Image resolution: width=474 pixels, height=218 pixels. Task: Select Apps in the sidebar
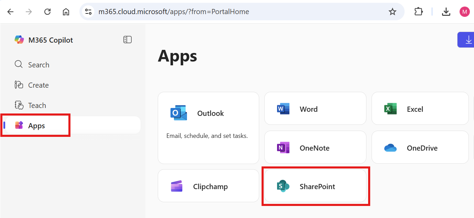(36, 126)
